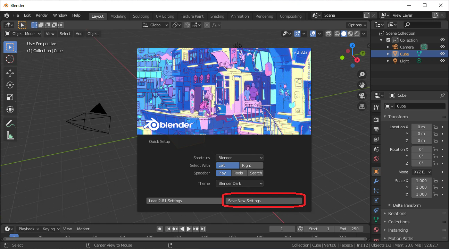The height and width of the screenshot is (249, 449).
Task: Open the Keying popover in timeline
Action: [x=51, y=229]
